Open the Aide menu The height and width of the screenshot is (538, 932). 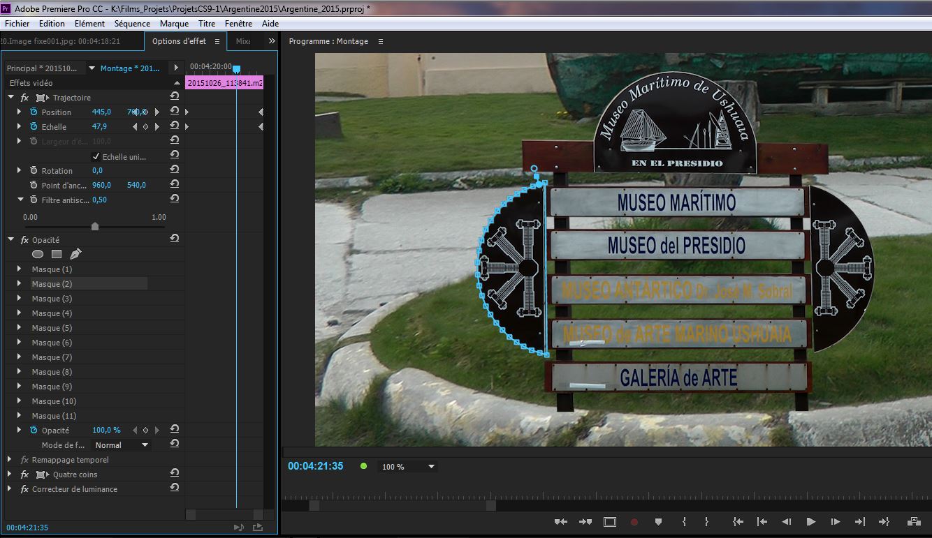[270, 23]
